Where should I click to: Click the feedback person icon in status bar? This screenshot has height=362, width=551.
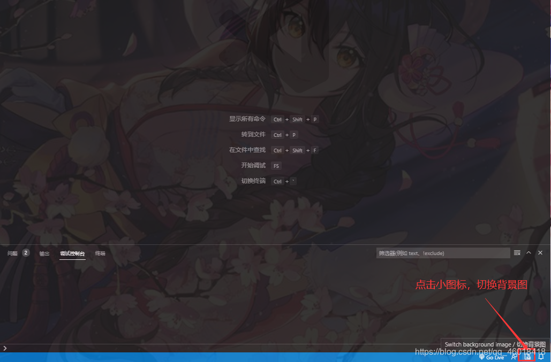(x=514, y=357)
